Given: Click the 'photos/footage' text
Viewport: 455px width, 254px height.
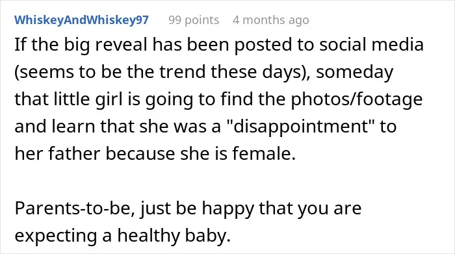Looking at the screenshot, I should 357,99.
